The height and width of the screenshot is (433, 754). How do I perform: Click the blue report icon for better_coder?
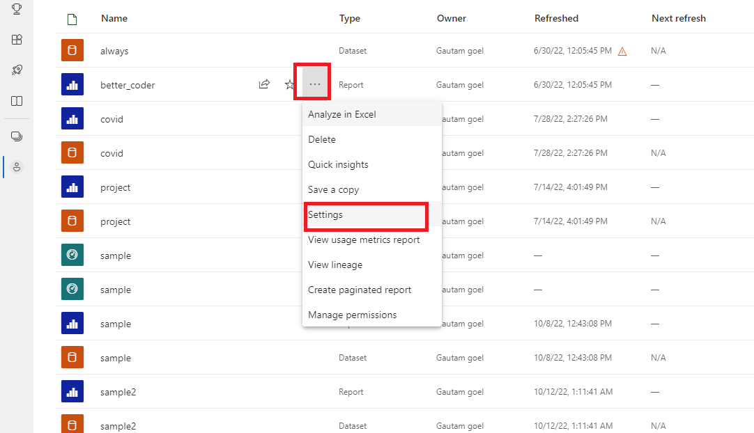[x=72, y=85]
